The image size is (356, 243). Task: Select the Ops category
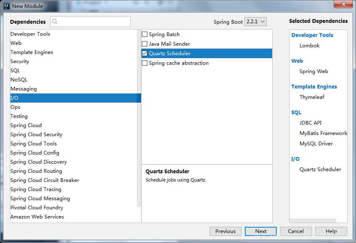(73, 107)
